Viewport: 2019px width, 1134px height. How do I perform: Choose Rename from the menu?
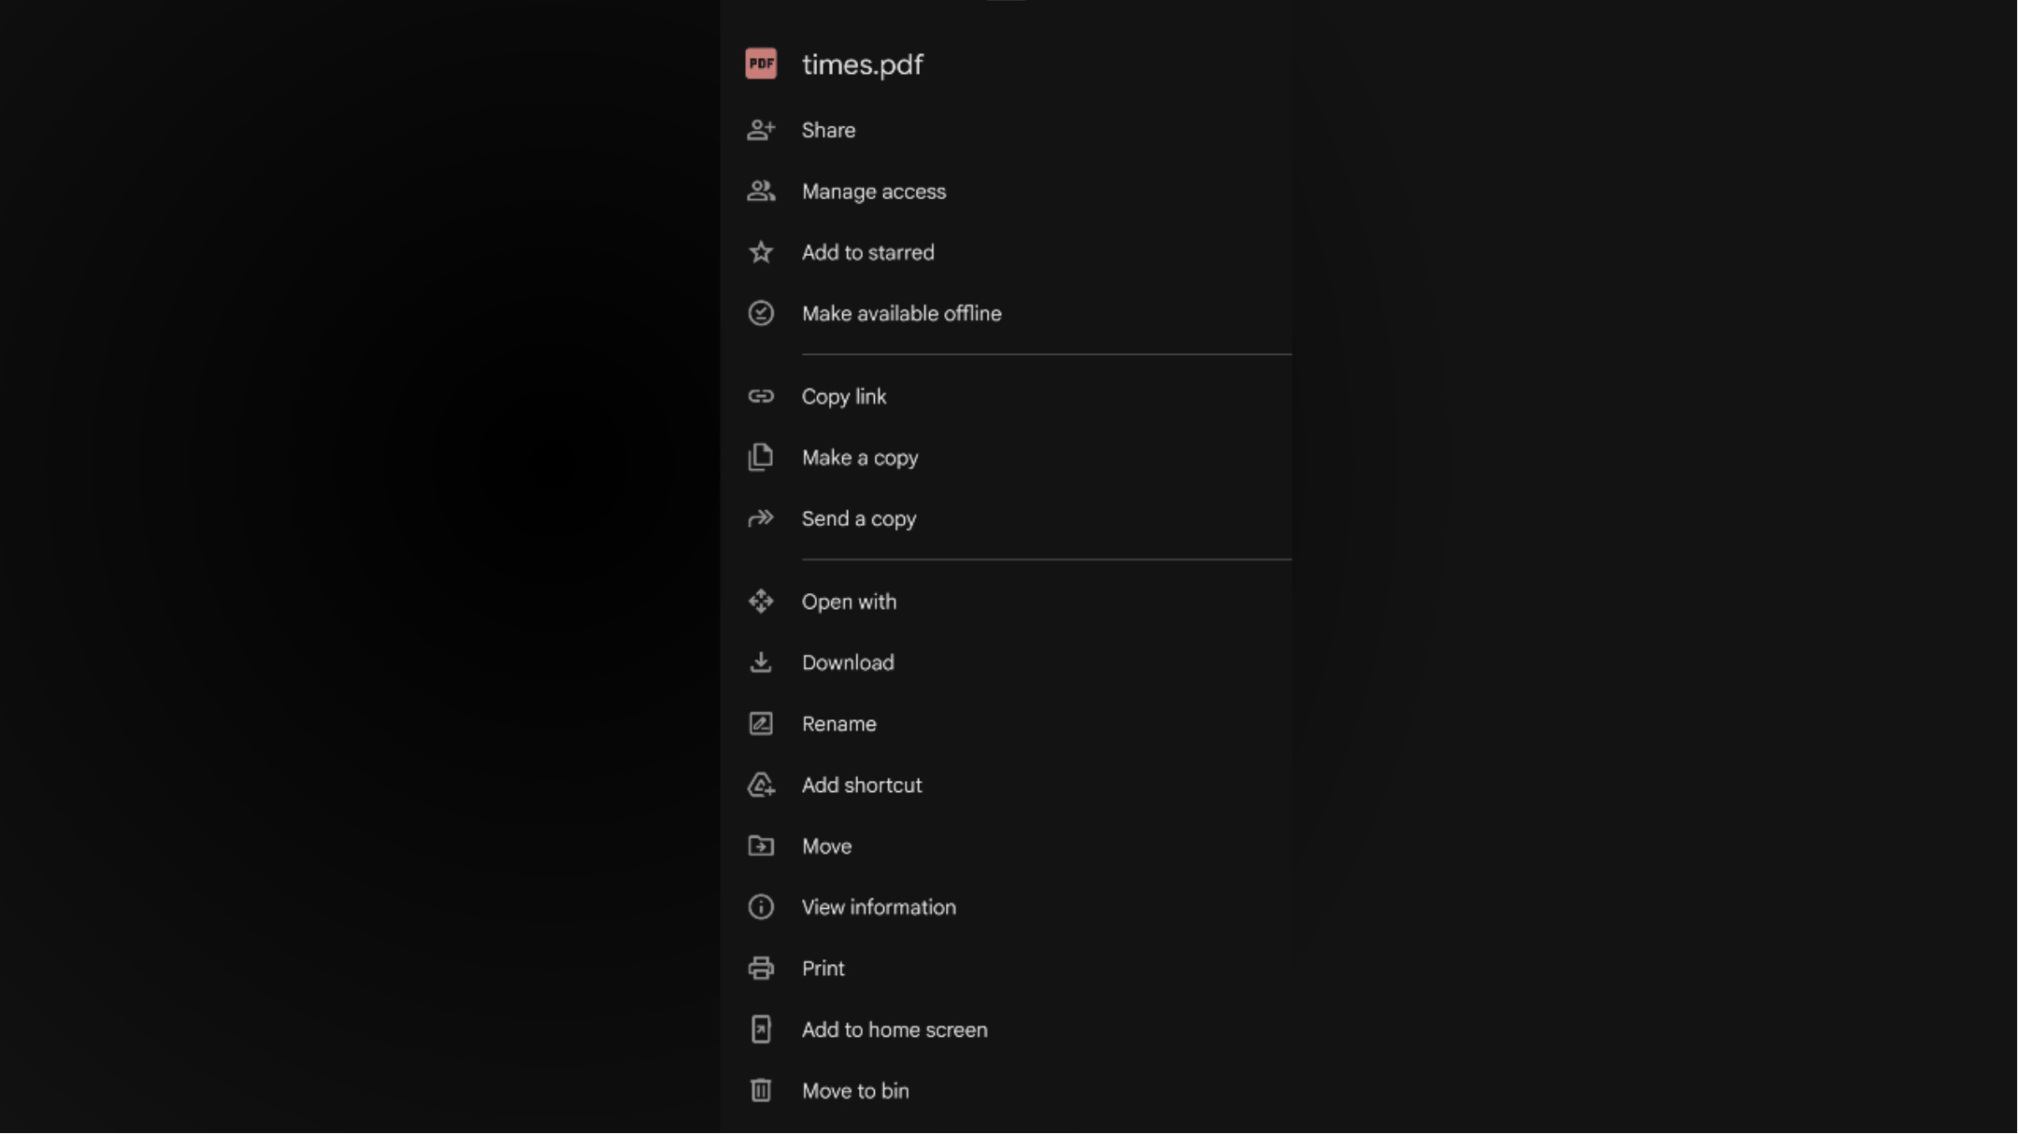[x=838, y=724]
